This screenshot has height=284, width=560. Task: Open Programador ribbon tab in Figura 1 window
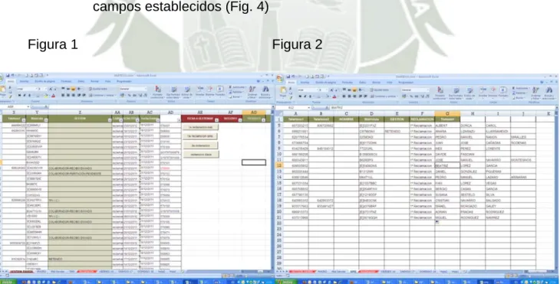(x=124, y=81)
